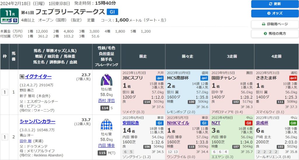Screen dimensions: 299x160
Task: Click JpnII badge on さきたま杯
Action: point(293,78)
